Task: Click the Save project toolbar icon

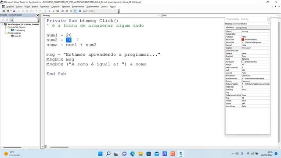Action: [14, 11]
